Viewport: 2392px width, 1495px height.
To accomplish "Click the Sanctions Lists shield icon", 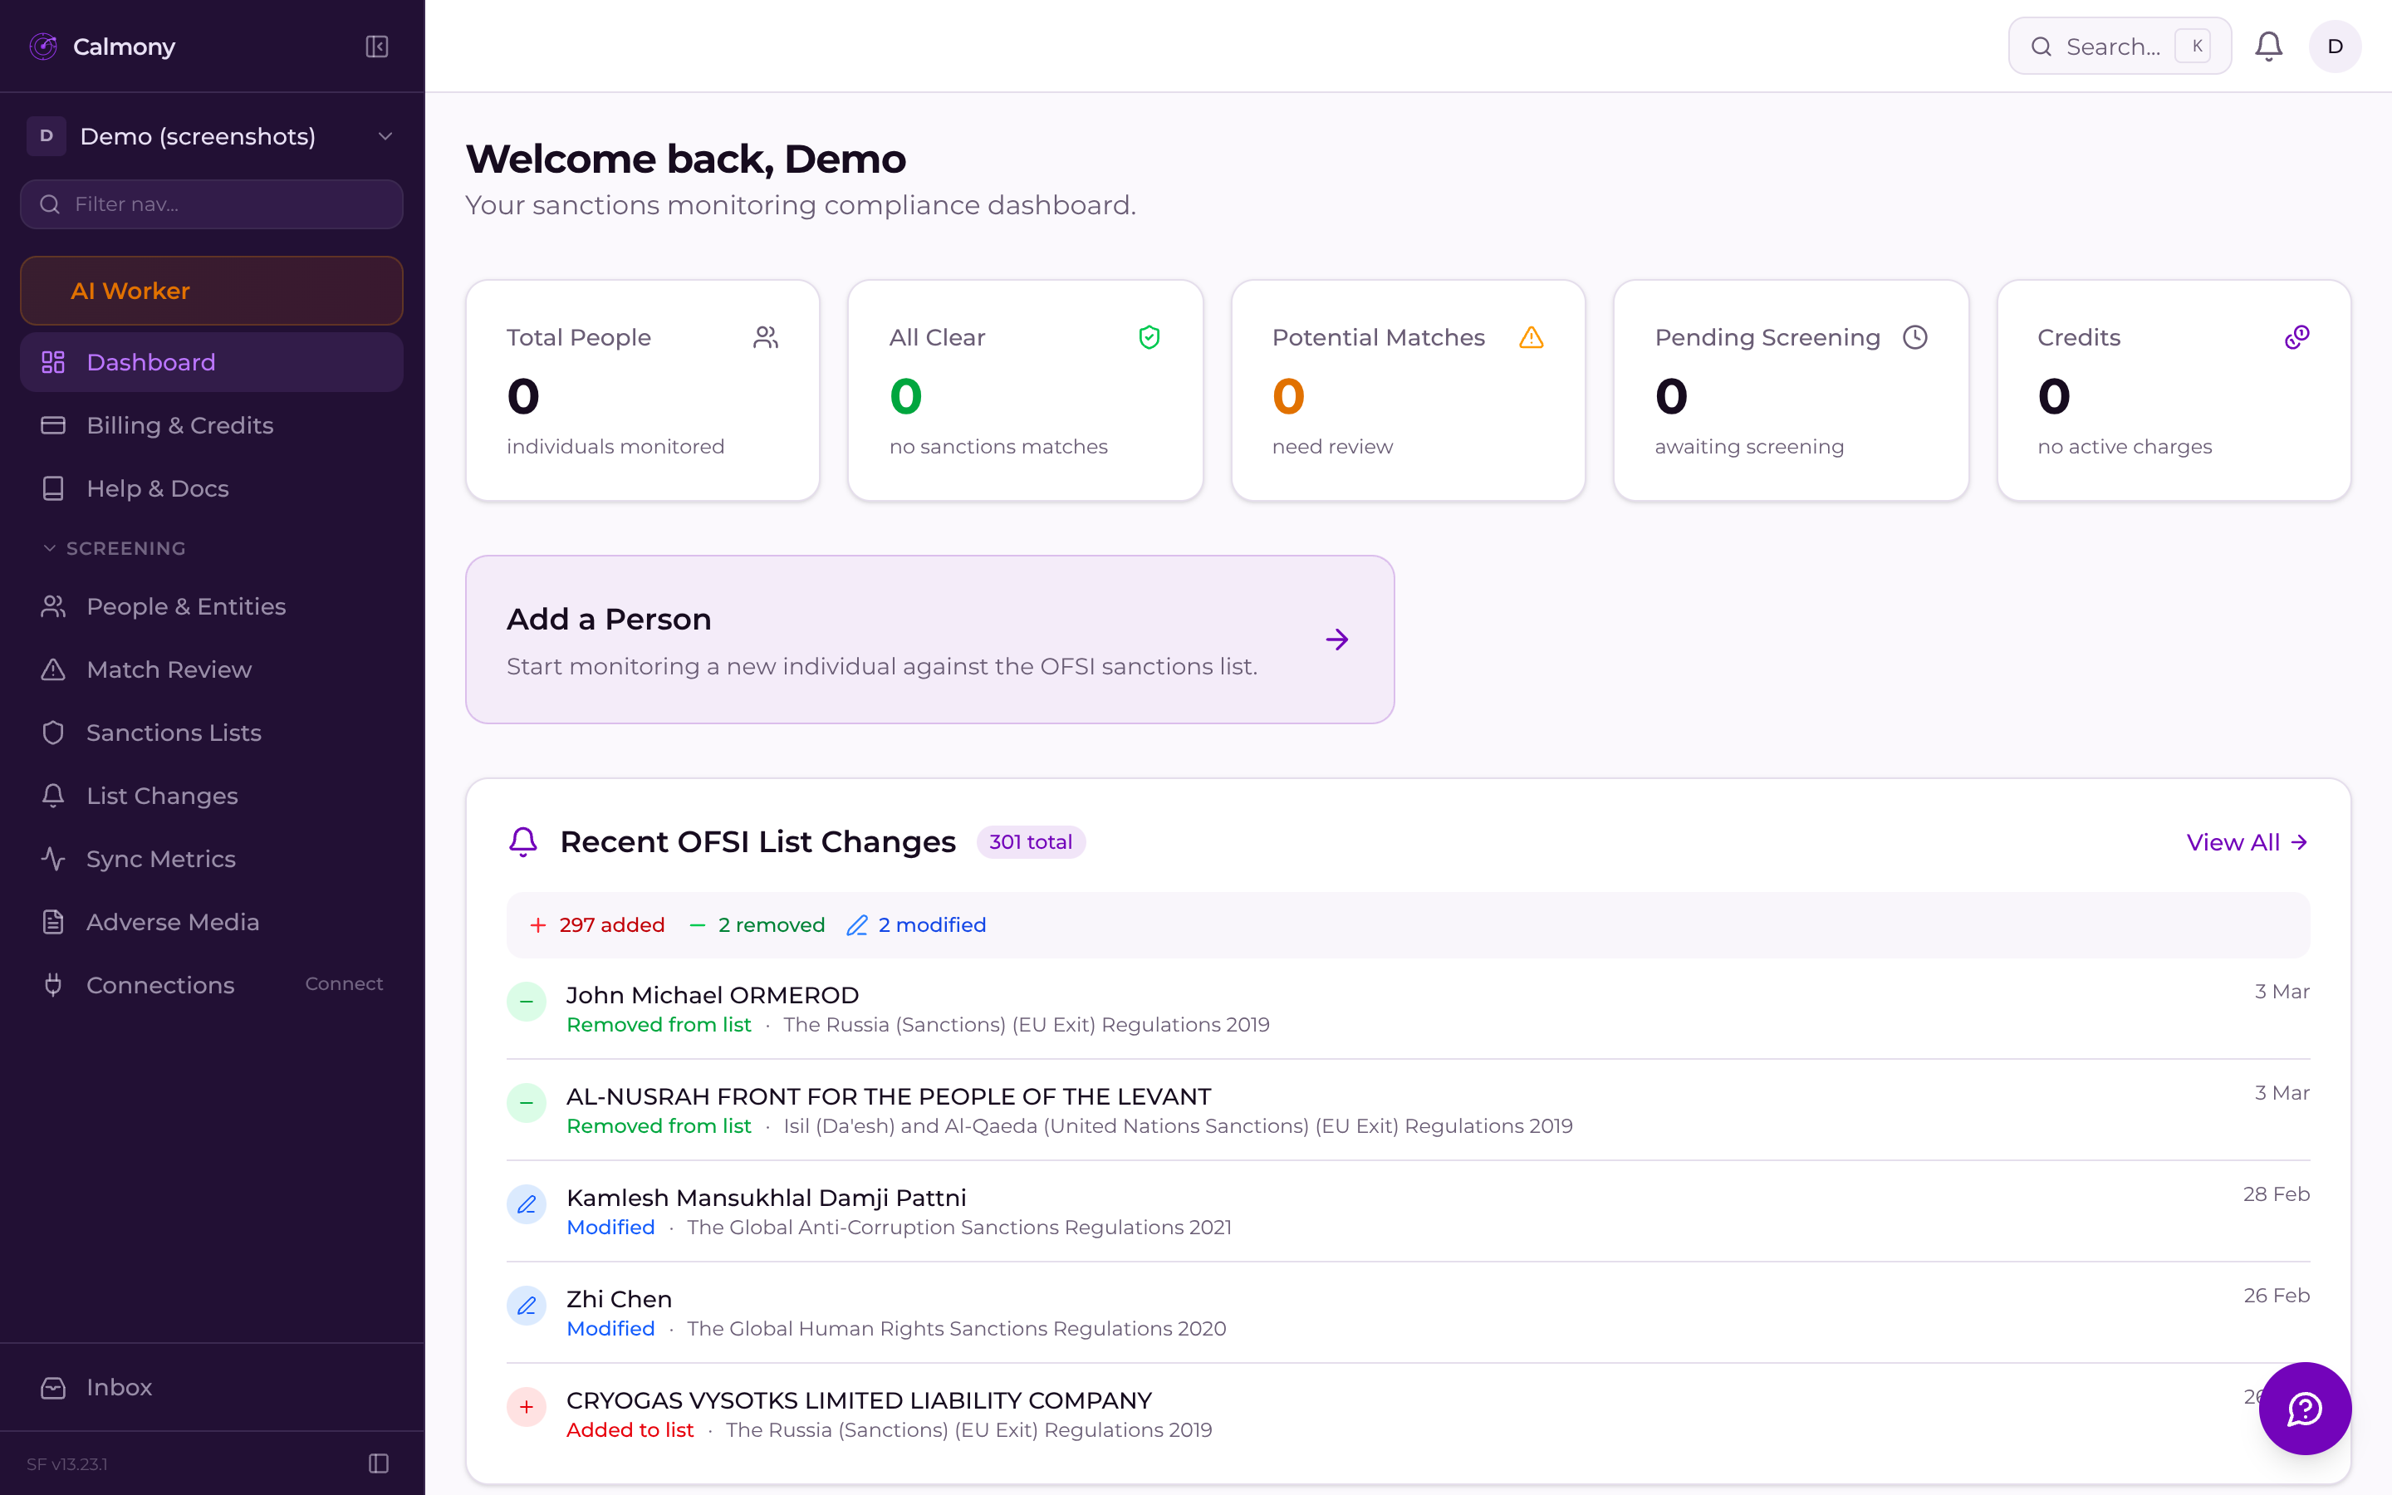I will click(x=53, y=733).
